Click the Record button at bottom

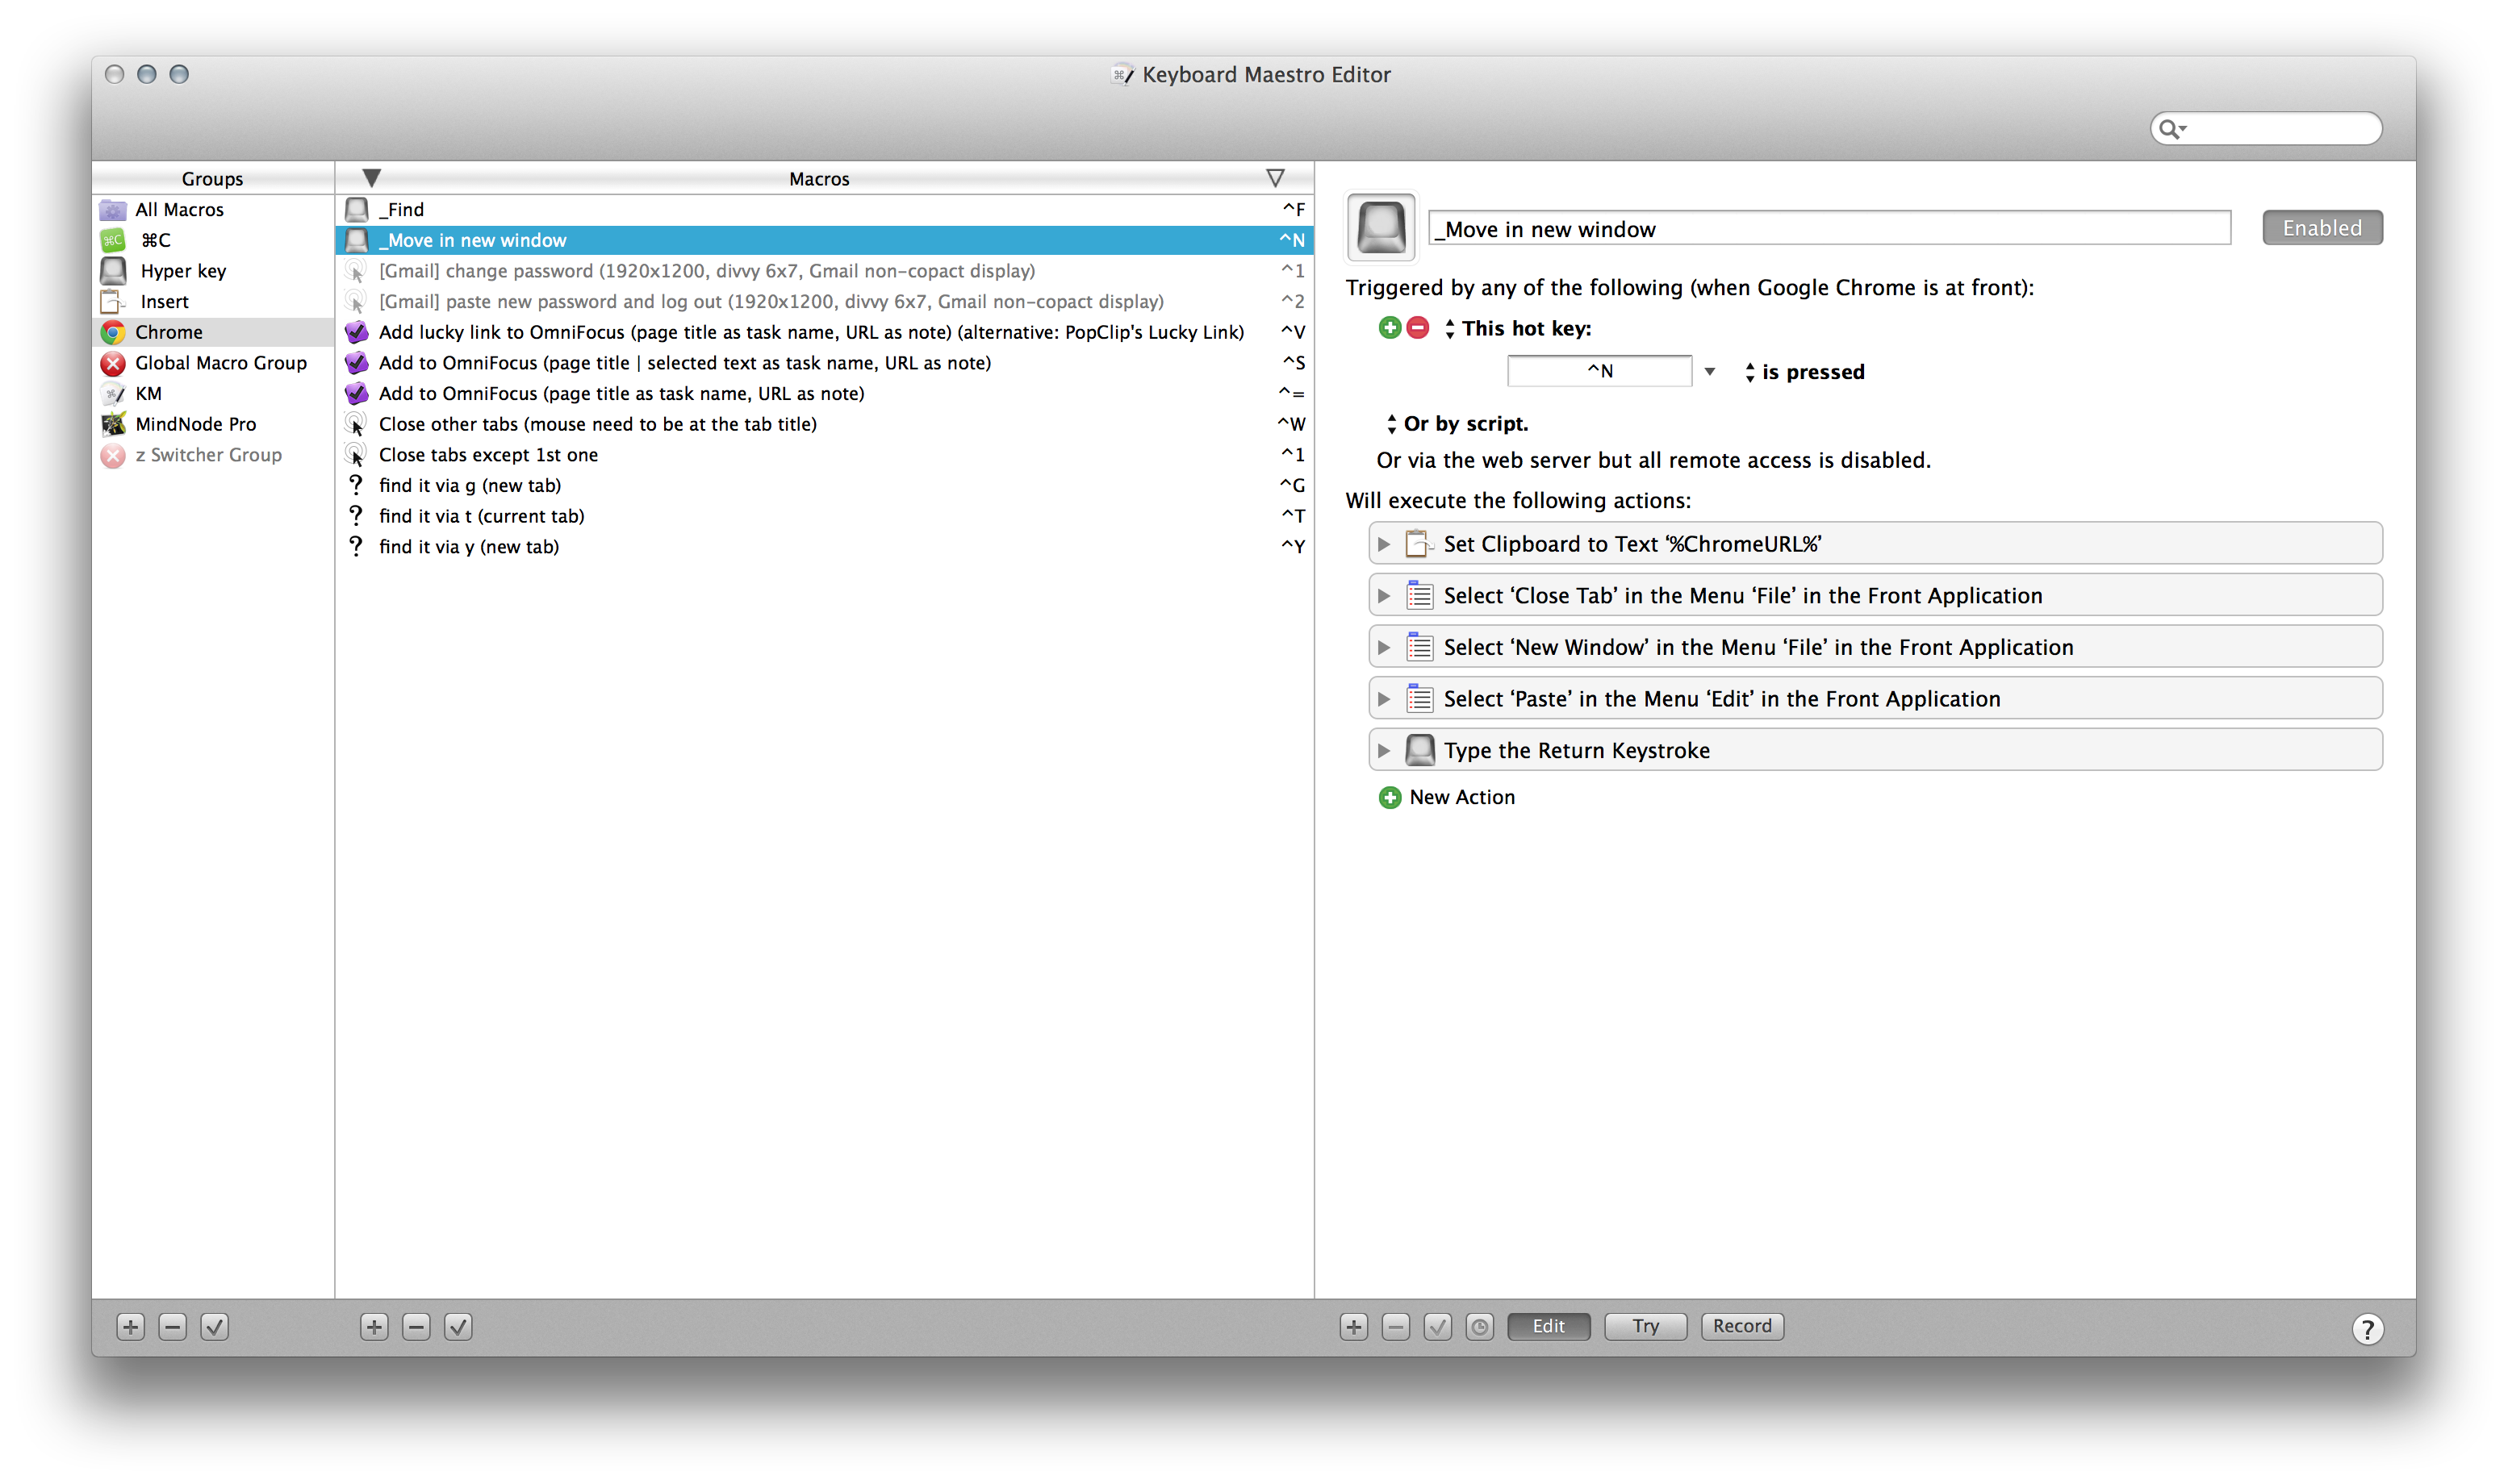[1743, 1325]
